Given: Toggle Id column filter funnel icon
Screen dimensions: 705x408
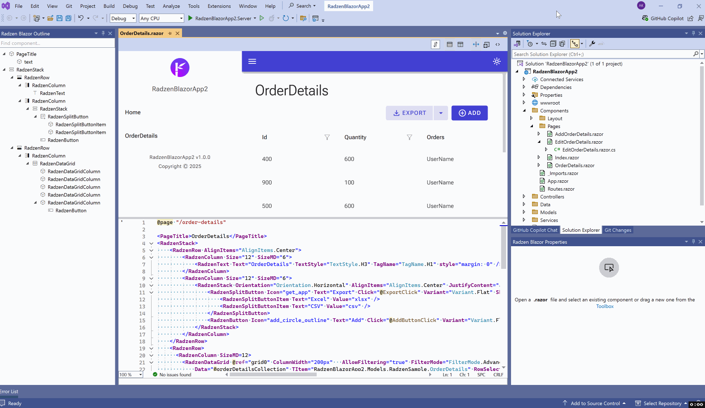Looking at the screenshot, I should click(327, 138).
